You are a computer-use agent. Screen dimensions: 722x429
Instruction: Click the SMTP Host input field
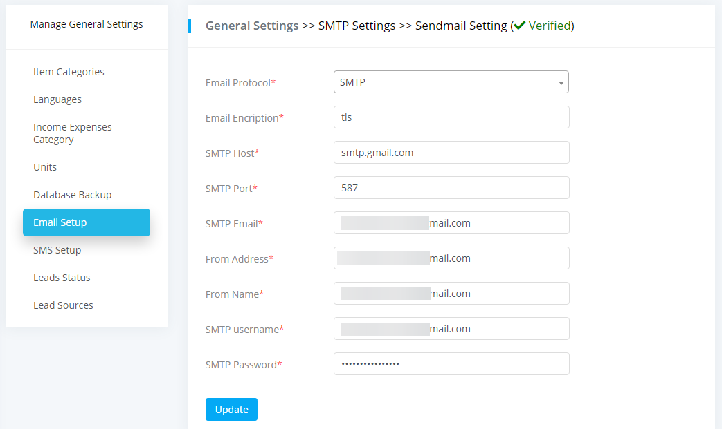point(451,153)
